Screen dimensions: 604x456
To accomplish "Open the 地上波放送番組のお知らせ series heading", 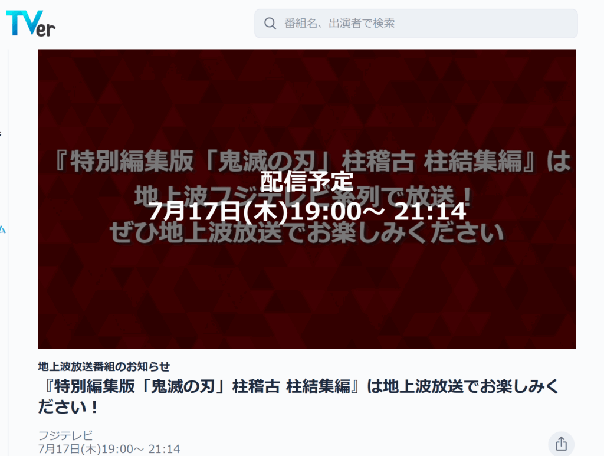I will (x=104, y=366).
